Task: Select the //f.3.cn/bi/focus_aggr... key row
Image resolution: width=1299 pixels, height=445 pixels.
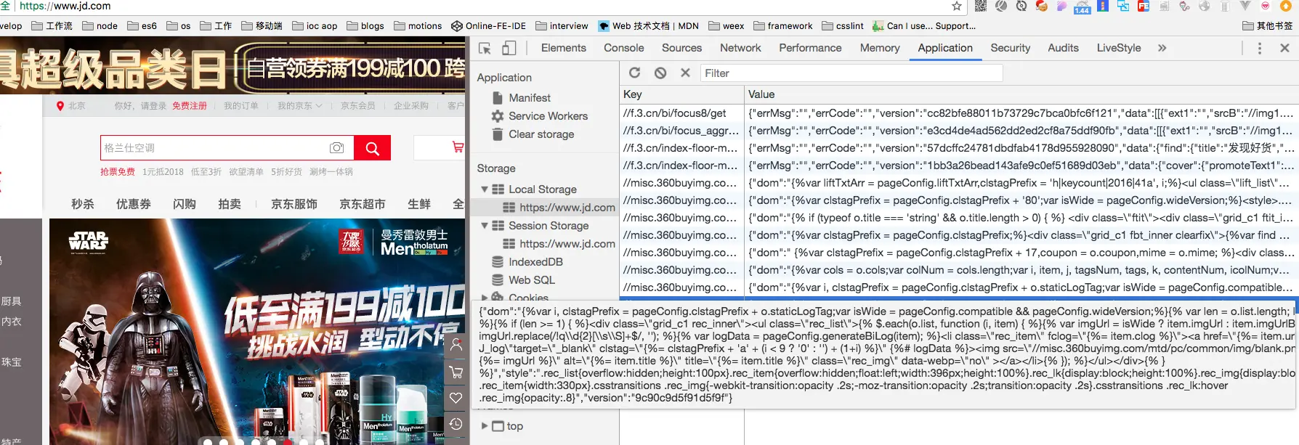Action: [681, 131]
